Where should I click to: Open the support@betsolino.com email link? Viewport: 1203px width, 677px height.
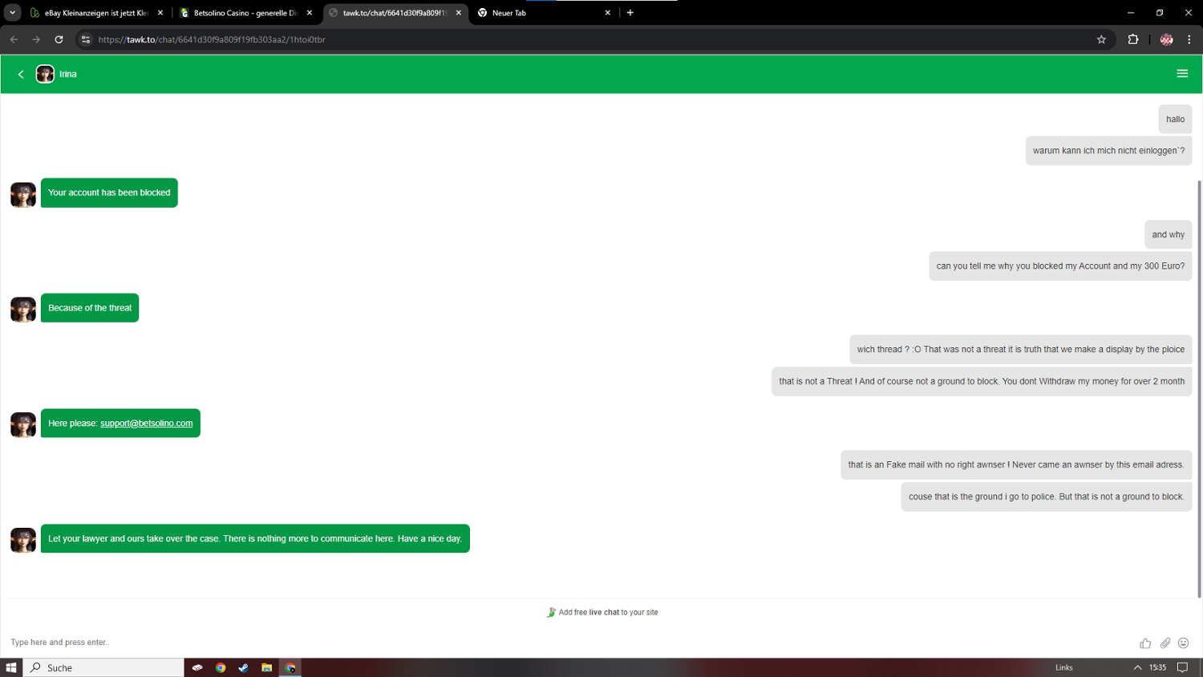[146, 424]
